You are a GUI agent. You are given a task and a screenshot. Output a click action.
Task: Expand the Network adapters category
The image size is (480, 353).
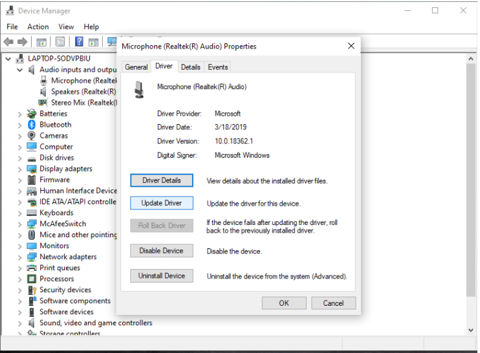pyautogui.click(x=19, y=257)
